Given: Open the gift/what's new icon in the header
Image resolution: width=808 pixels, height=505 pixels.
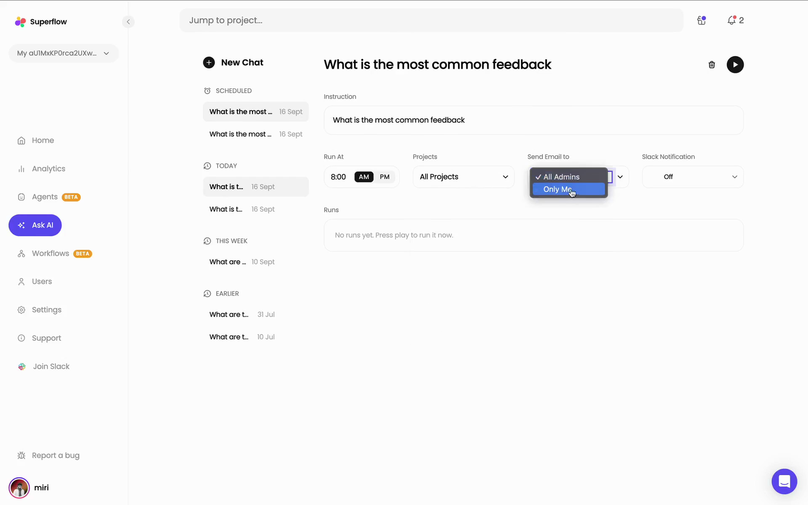Looking at the screenshot, I should [x=701, y=20].
